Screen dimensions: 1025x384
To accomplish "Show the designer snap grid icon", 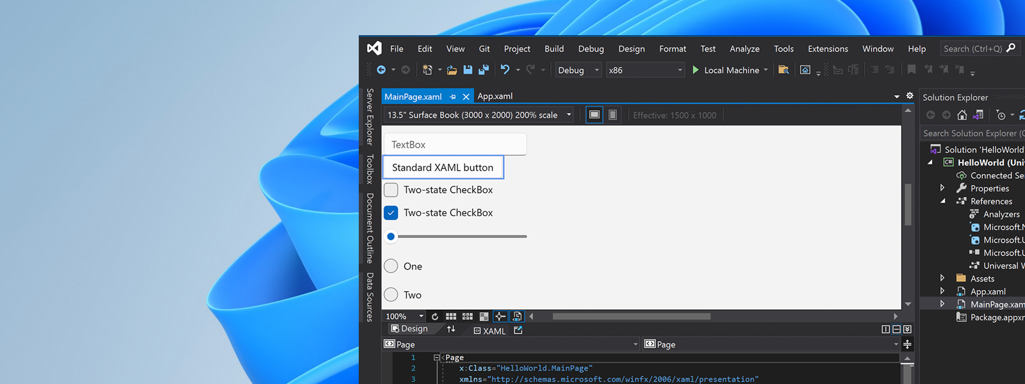I will point(451,316).
